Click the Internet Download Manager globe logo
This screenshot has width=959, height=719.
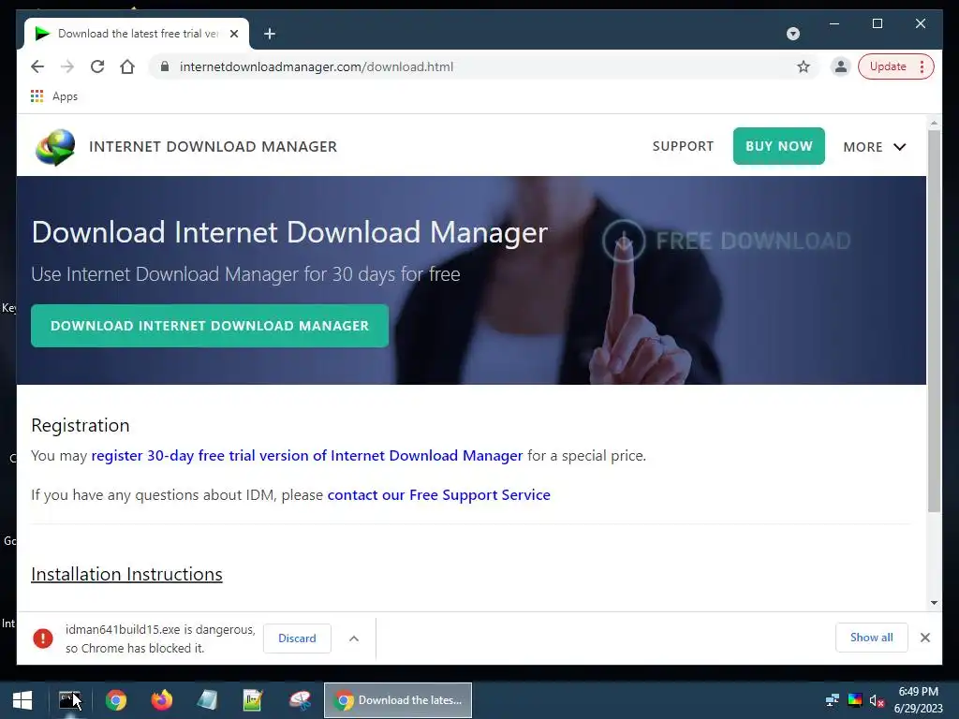click(x=55, y=147)
